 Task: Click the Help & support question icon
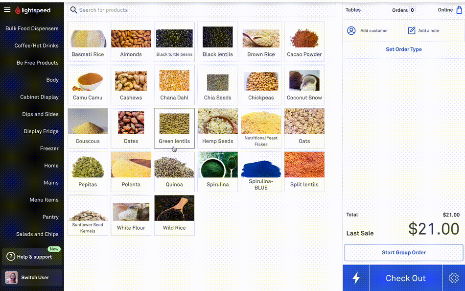pyautogui.click(x=11, y=257)
